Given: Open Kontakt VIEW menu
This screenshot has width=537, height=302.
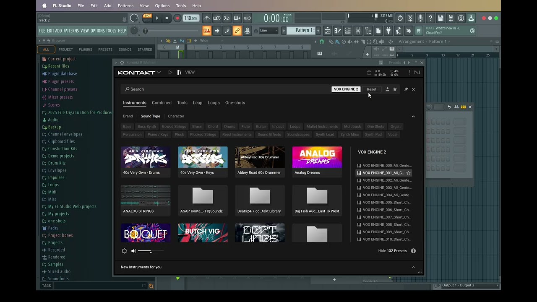Looking at the screenshot, I should [x=190, y=72].
